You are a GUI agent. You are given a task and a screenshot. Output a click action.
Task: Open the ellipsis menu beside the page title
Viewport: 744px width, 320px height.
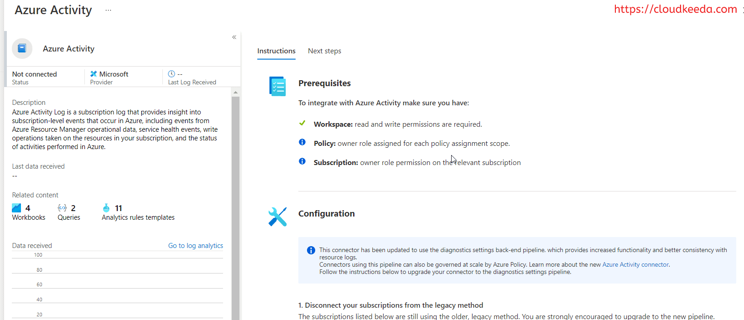(108, 10)
